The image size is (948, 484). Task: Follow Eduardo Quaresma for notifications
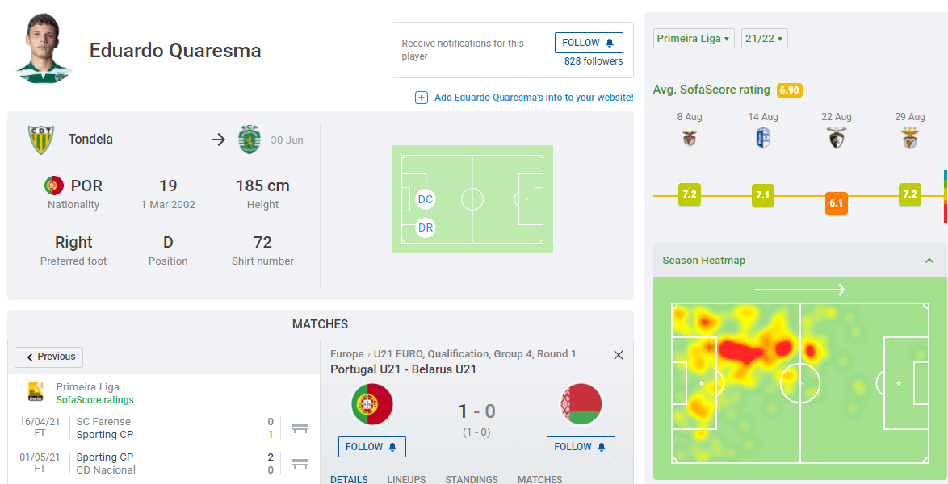588,43
